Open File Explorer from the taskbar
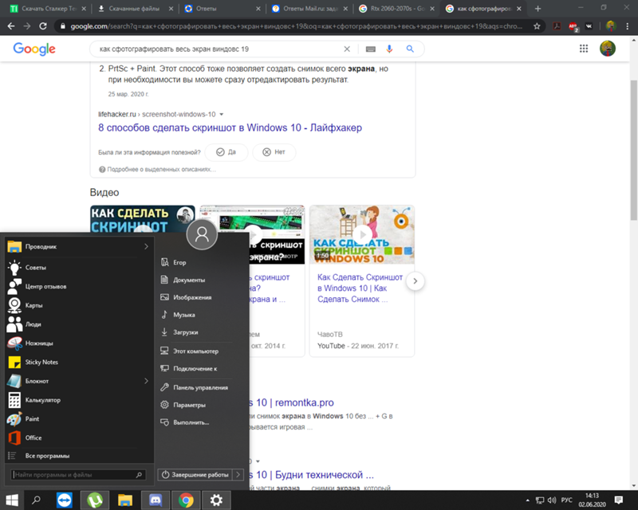The height and width of the screenshot is (510, 638). point(125,500)
